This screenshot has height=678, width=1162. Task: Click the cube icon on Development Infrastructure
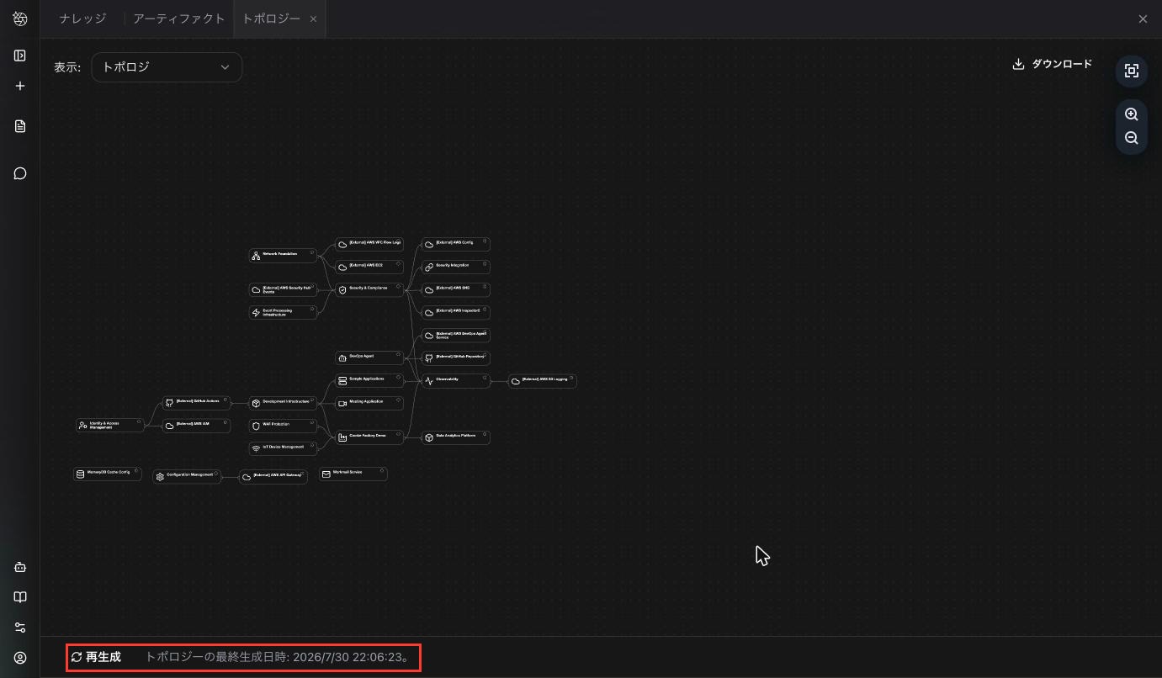click(x=256, y=404)
